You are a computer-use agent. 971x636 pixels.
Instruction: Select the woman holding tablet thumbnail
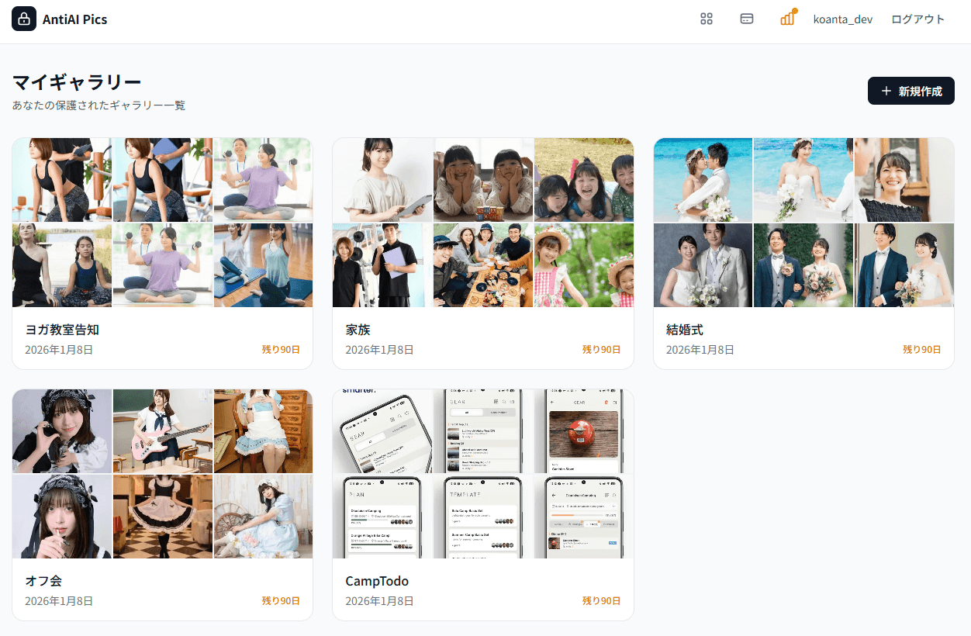(x=382, y=180)
